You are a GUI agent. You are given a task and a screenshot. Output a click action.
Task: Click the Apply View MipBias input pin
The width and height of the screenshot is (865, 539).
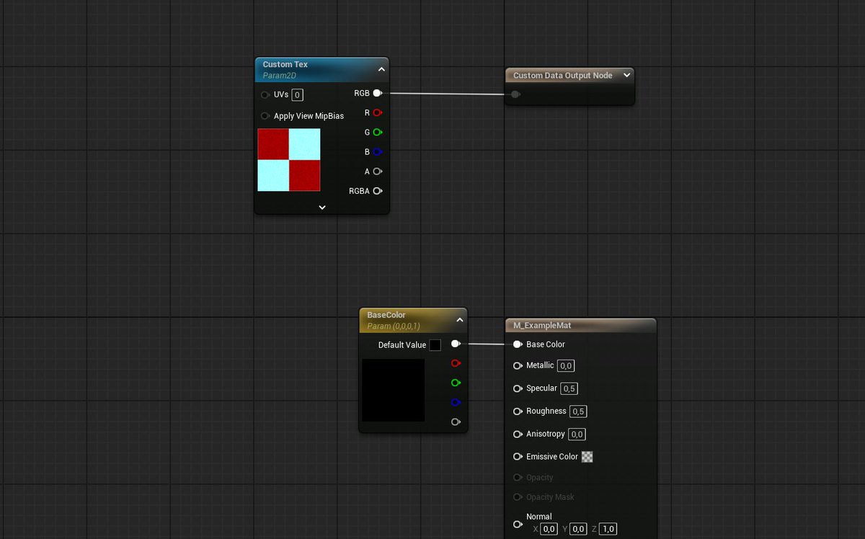(265, 116)
